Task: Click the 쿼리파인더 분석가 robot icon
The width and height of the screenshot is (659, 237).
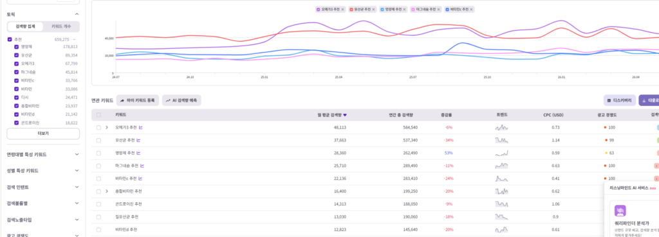Action: pyautogui.click(x=620, y=211)
